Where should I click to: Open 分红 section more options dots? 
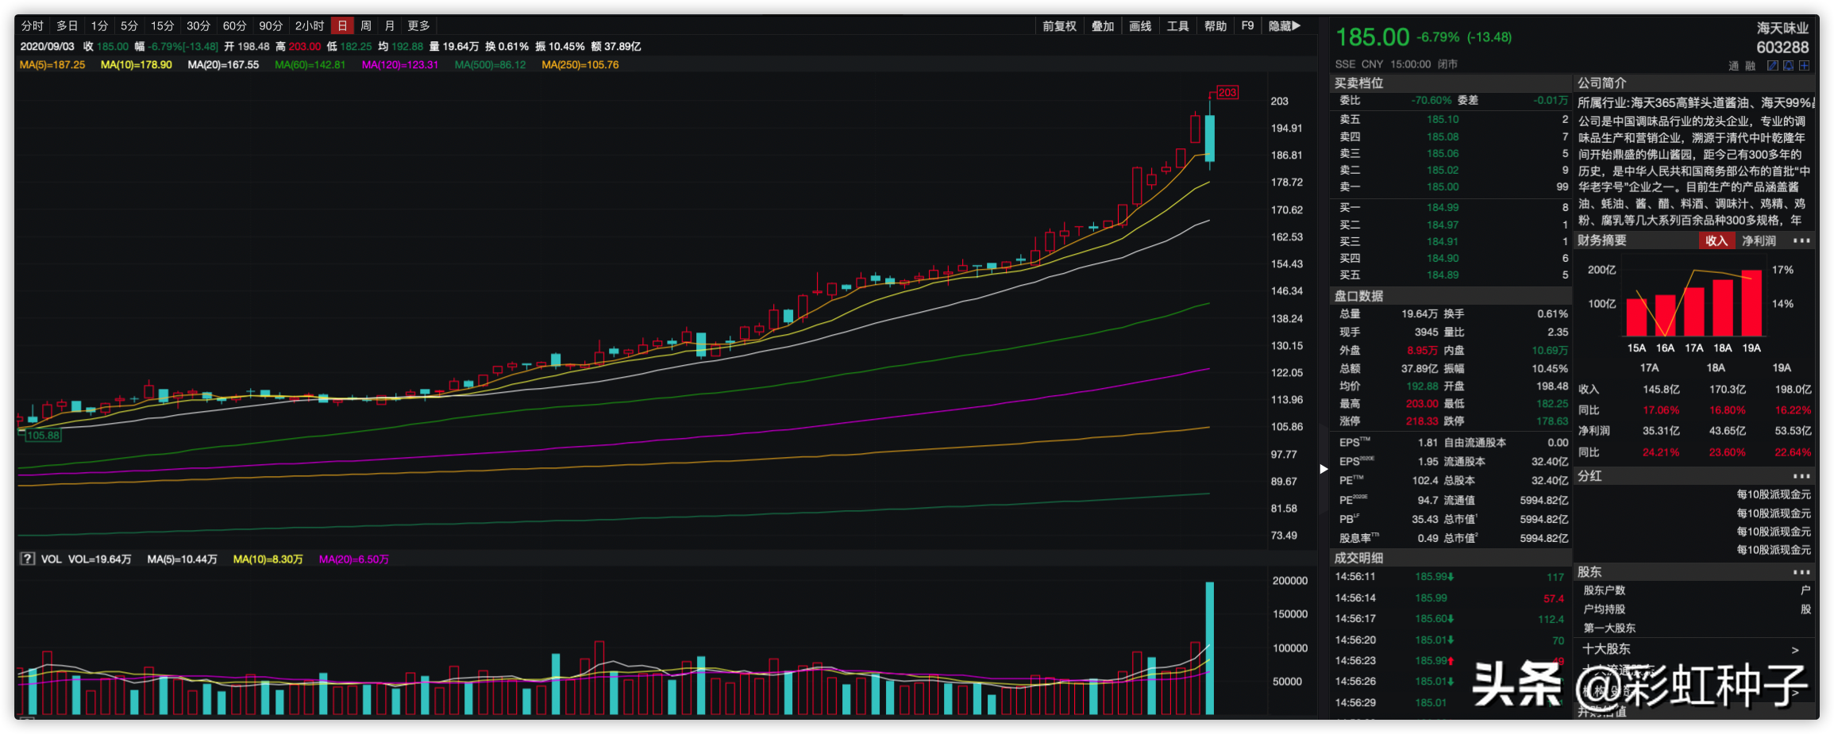click(1801, 476)
